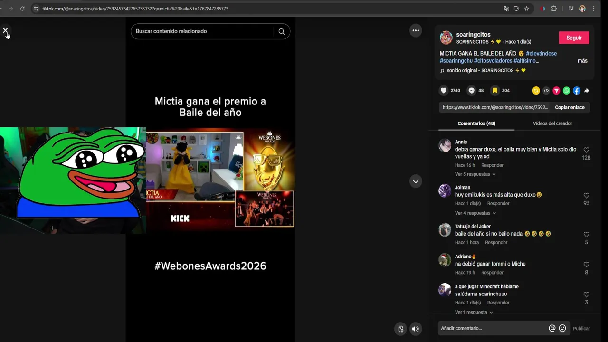Click the 'Seguir' follow button

[x=574, y=38]
